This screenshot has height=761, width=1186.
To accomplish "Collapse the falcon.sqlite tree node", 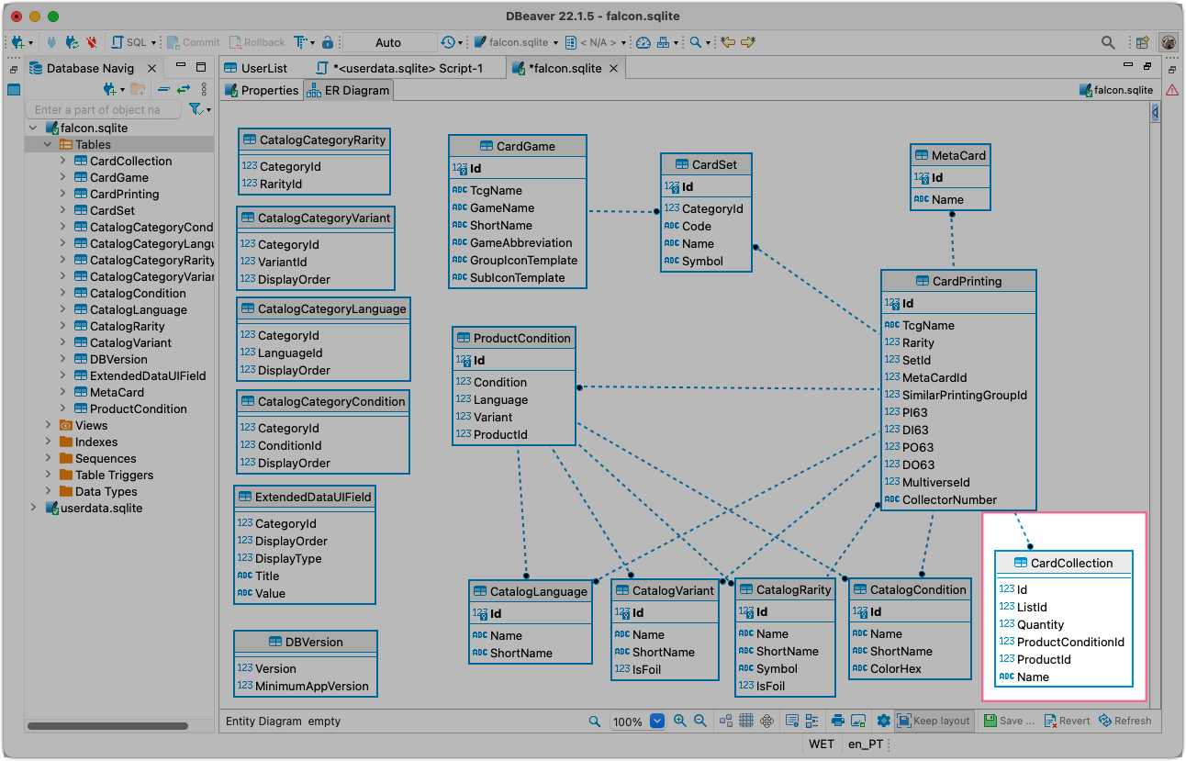I will (x=34, y=129).
